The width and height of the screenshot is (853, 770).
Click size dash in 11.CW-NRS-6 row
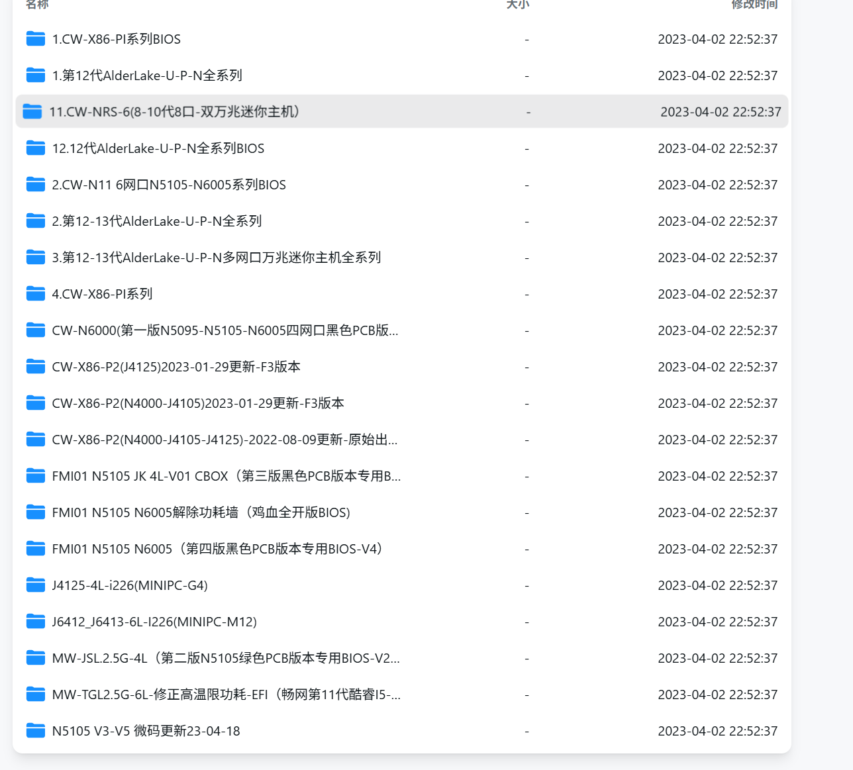[528, 113]
